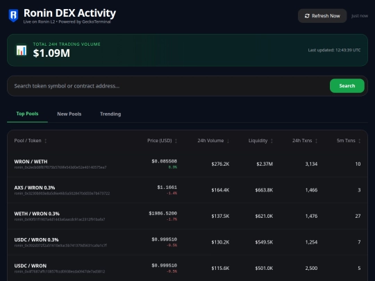The width and height of the screenshot is (375, 281).
Task: Open the Trending tab
Action: 110,114
